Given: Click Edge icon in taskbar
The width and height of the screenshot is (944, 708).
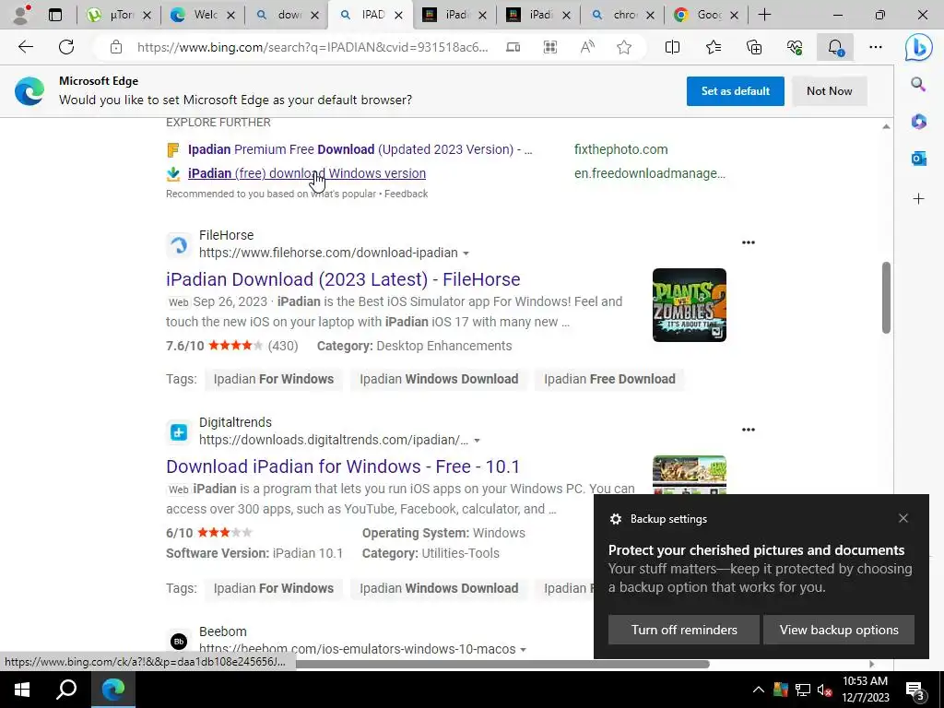Looking at the screenshot, I should [x=113, y=690].
